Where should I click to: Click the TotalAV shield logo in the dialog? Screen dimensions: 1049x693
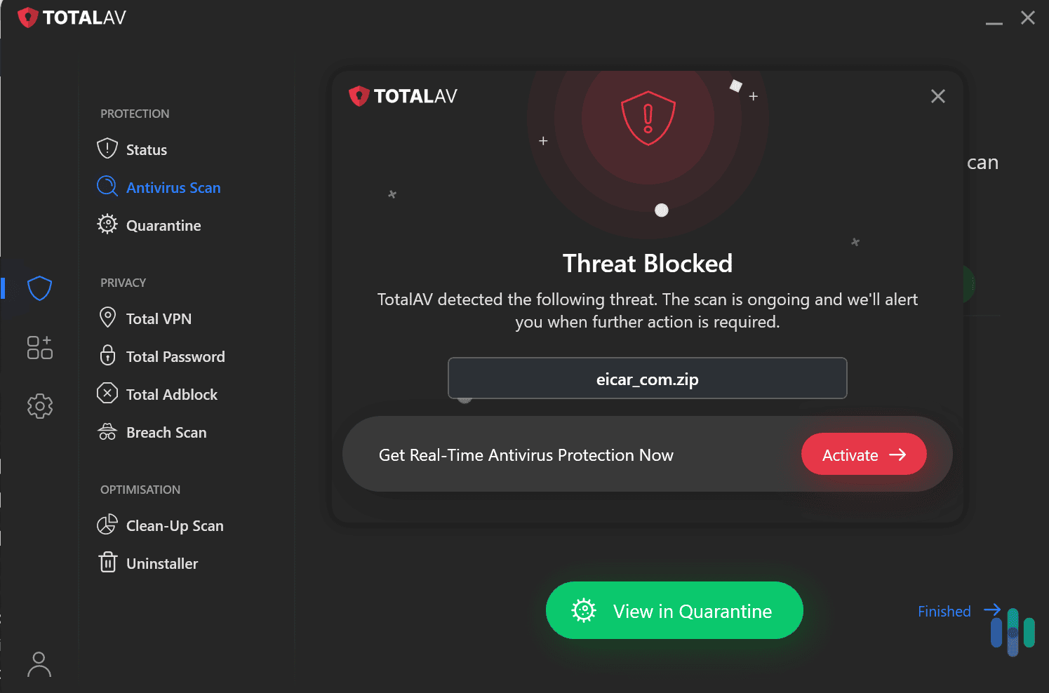[359, 95]
